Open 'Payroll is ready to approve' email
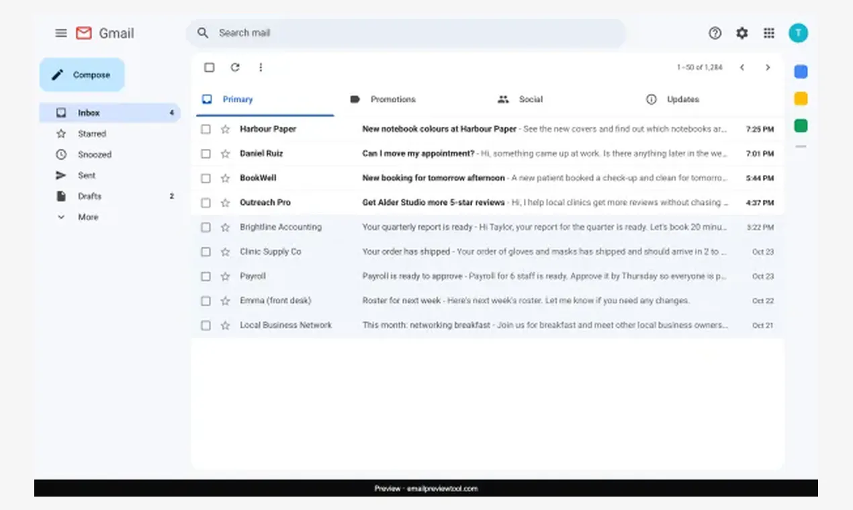Screen dimensions: 853x510 488,276
